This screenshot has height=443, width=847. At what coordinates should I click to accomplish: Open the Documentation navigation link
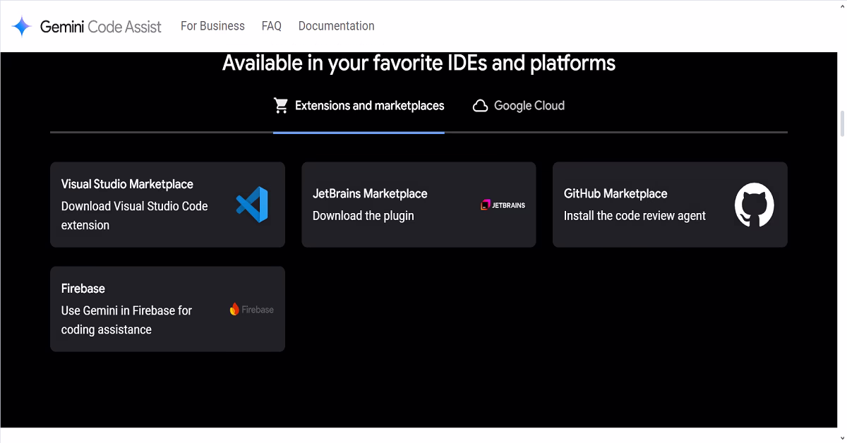[336, 26]
